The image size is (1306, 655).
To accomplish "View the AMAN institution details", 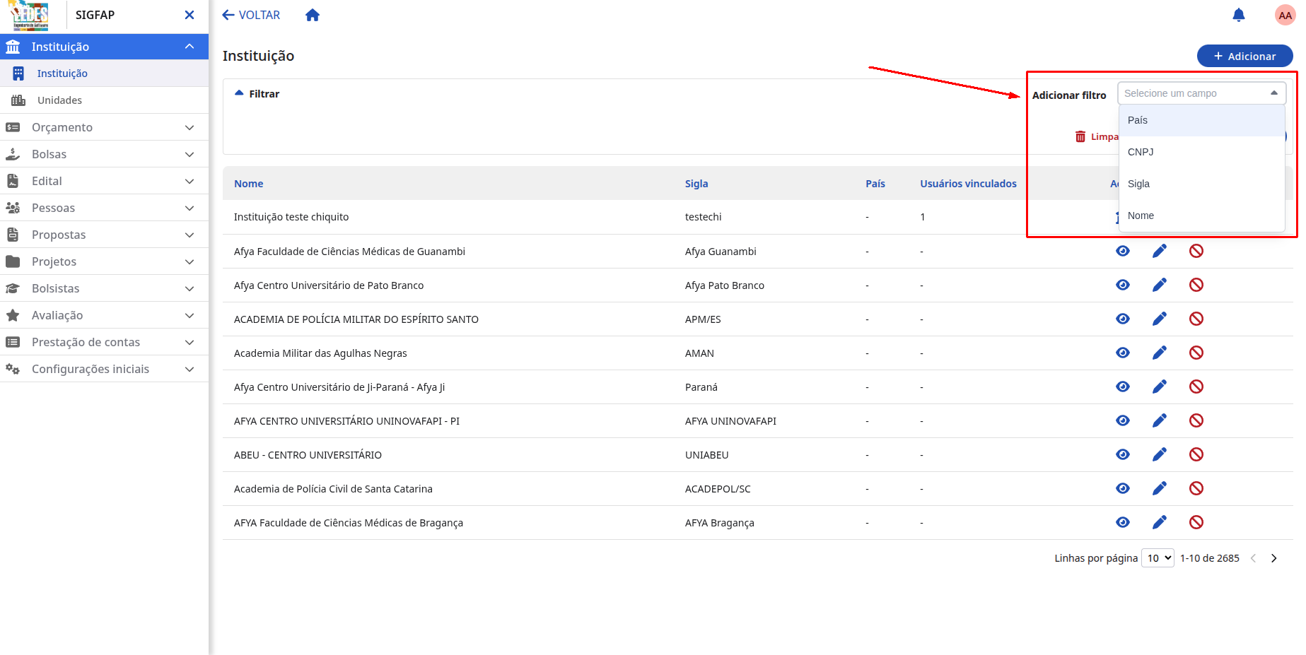I will [1123, 353].
